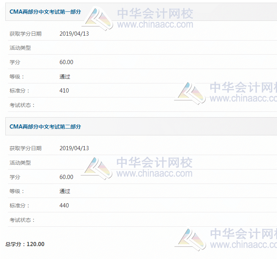Select the 标准分 value 410
The image size is (277, 259).
[64, 91]
